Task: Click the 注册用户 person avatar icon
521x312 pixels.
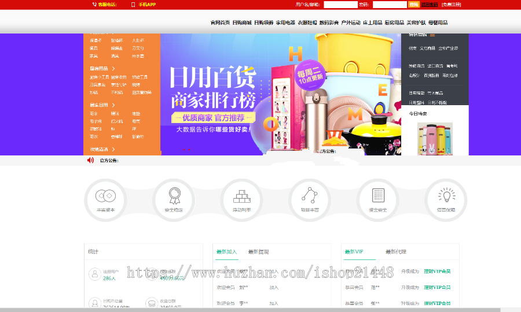Action: click(x=95, y=274)
